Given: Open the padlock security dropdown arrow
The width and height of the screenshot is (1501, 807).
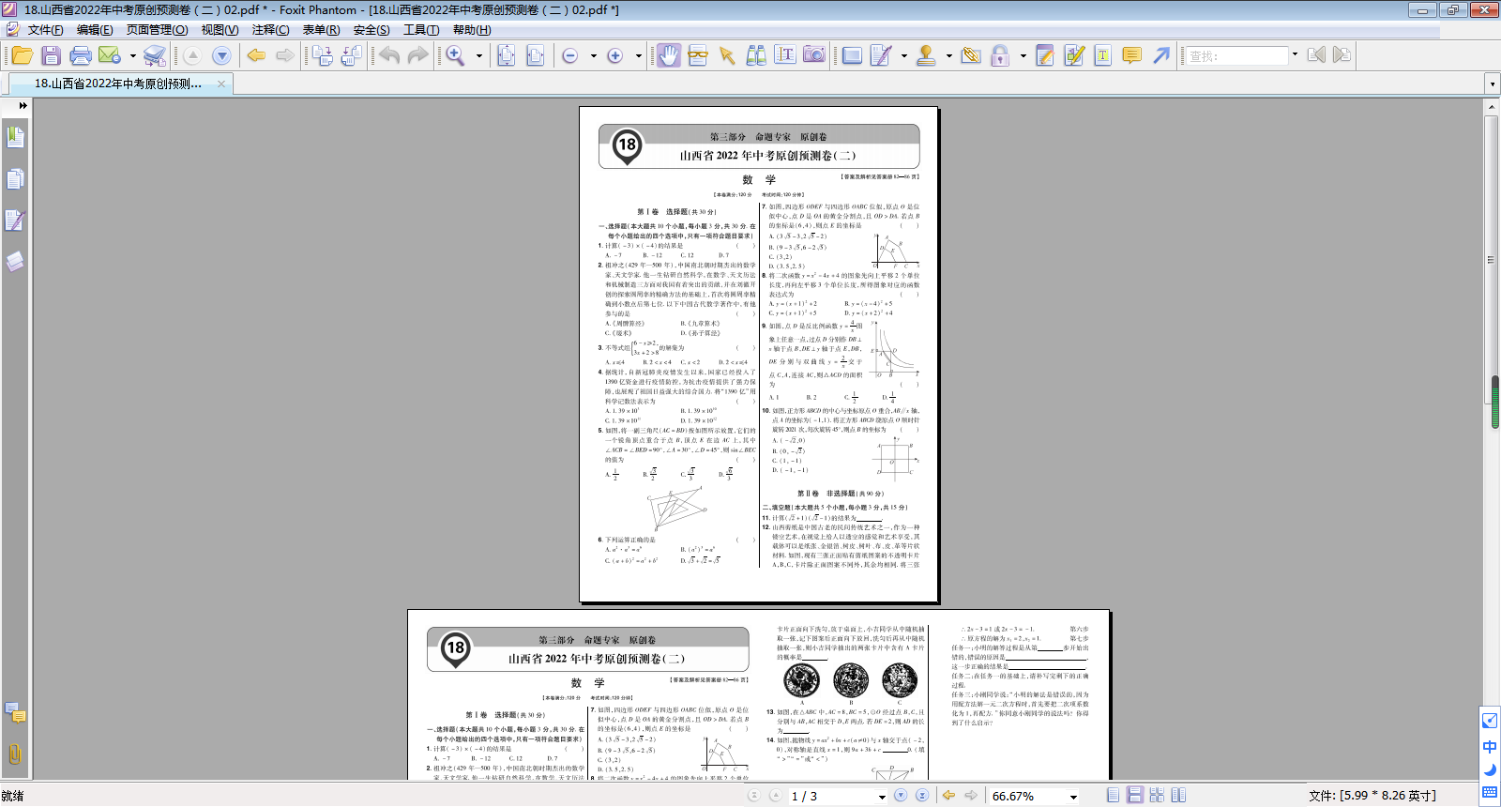Looking at the screenshot, I should click(1023, 56).
